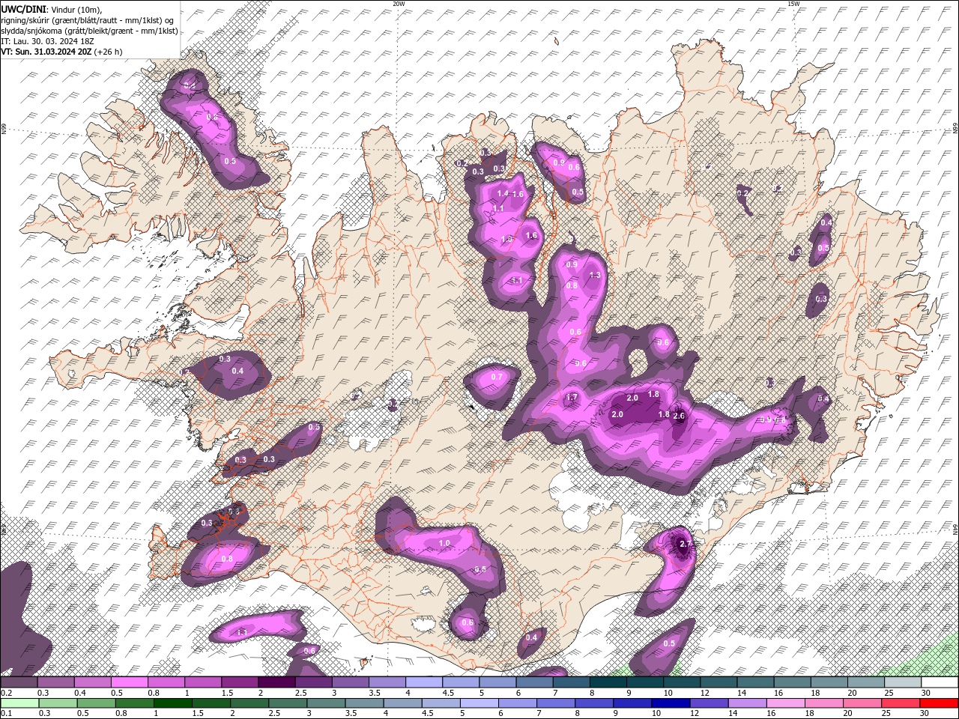This screenshot has width=959, height=719.
Task: Select the header text beginning "slydda/snjókoma"
Action: pos(89,31)
